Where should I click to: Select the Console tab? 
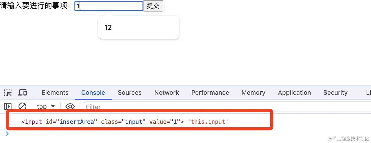(93, 93)
